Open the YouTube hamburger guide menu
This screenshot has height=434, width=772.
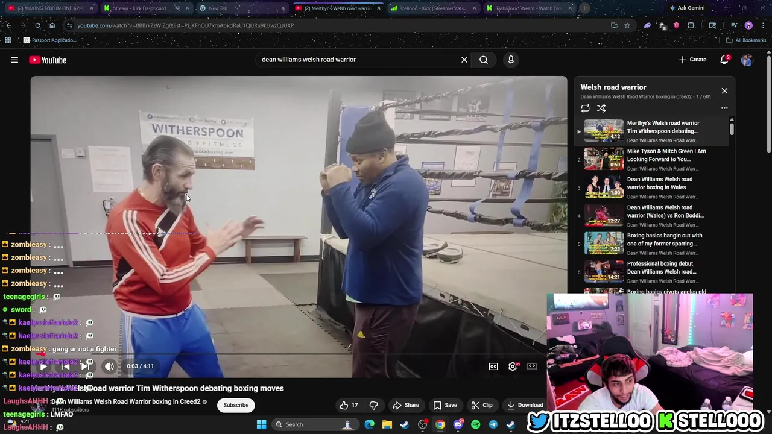(x=14, y=60)
